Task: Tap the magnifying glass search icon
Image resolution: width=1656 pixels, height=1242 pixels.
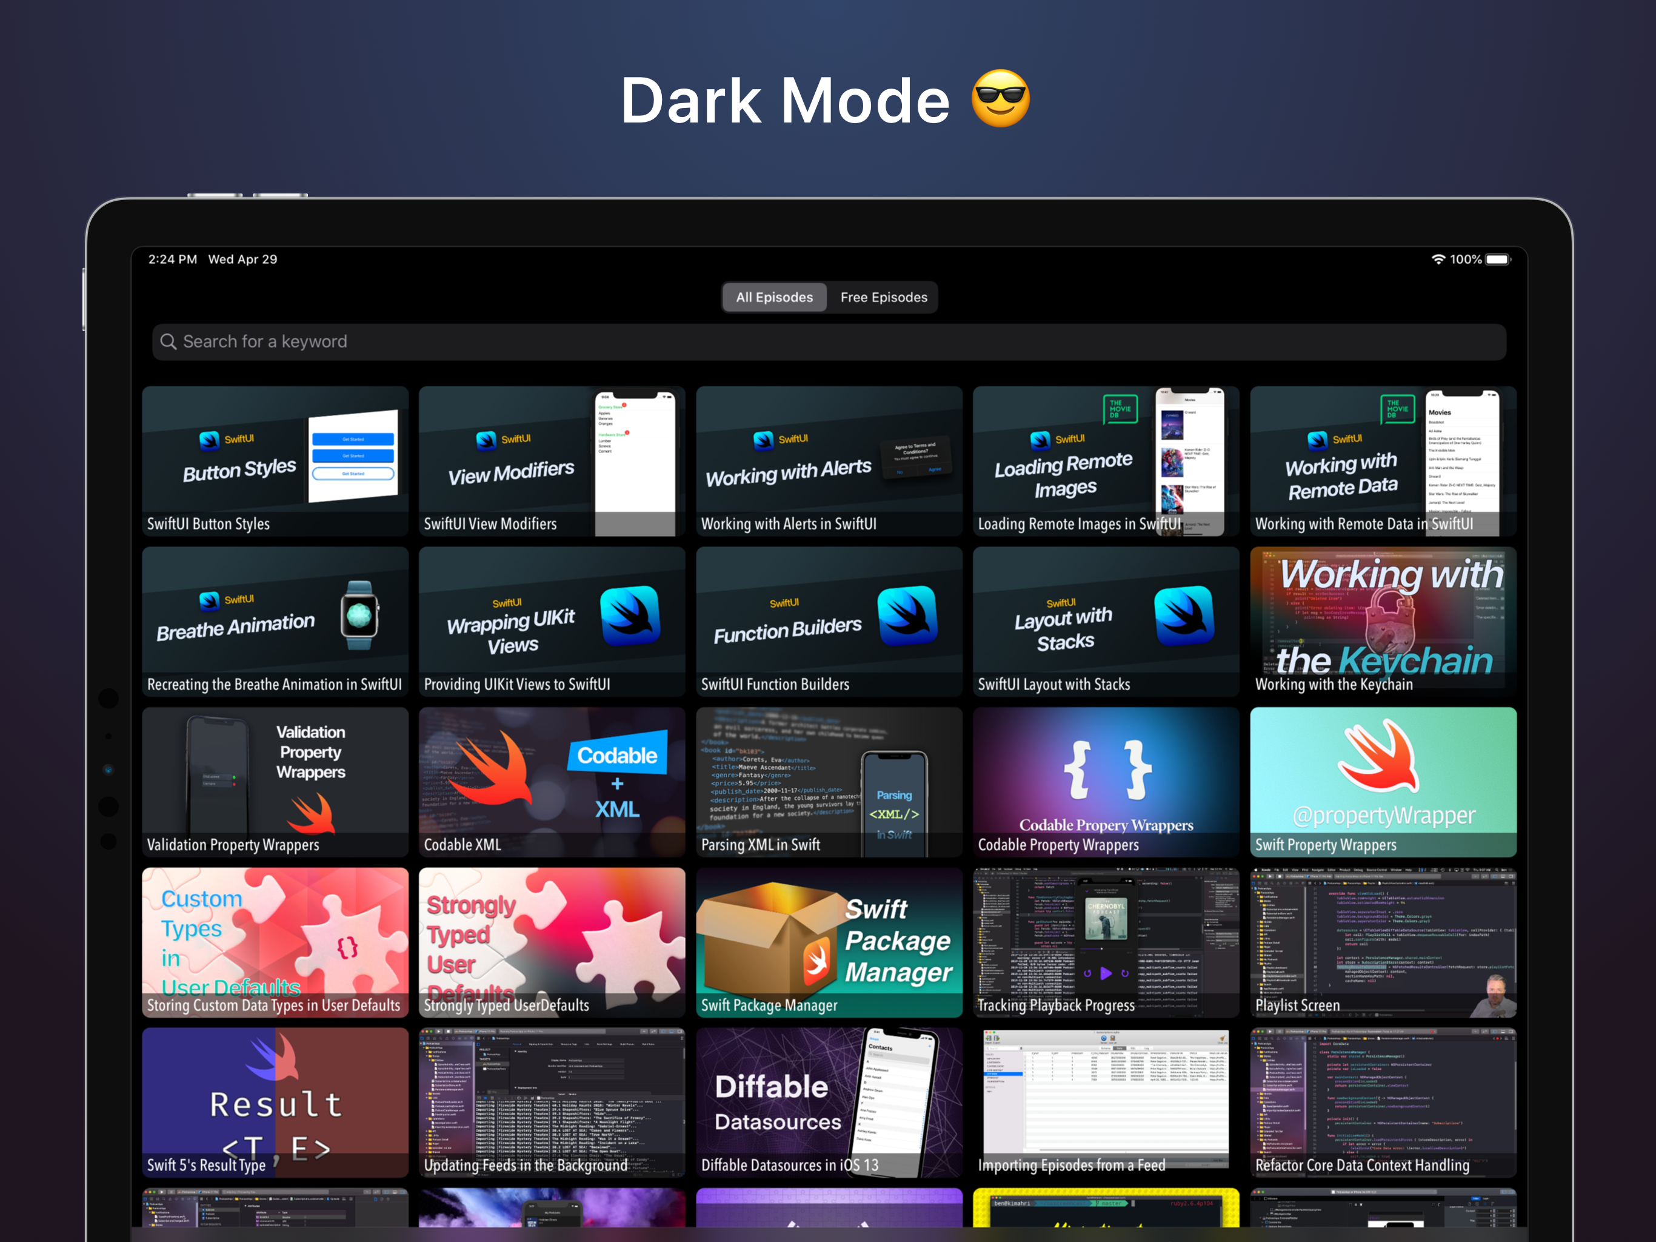Action: coord(169,341)
